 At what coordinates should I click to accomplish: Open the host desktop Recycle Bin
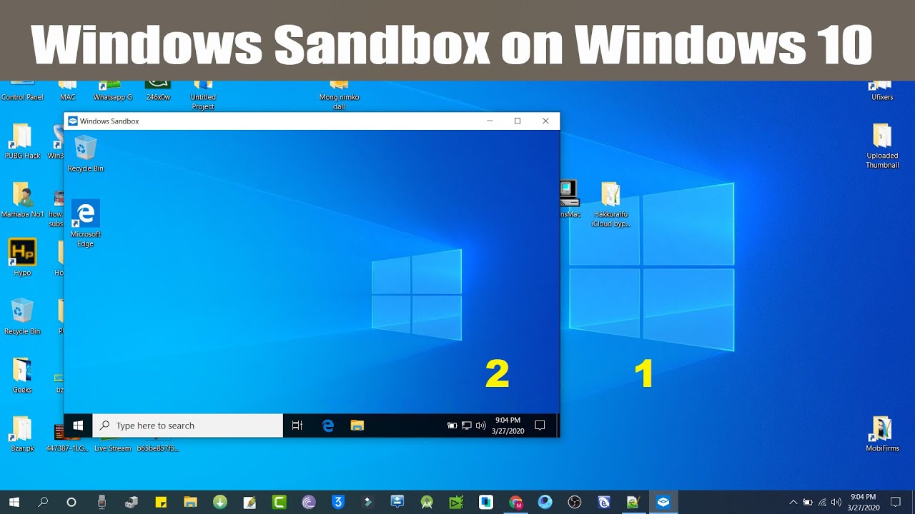click(x=22, y=316)
